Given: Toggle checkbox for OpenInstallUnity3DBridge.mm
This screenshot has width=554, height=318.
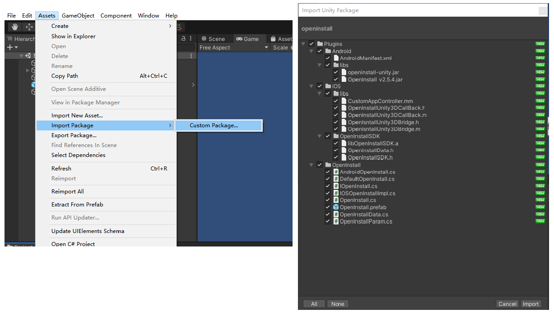Looking at the screenshot, I should (336, 129).
